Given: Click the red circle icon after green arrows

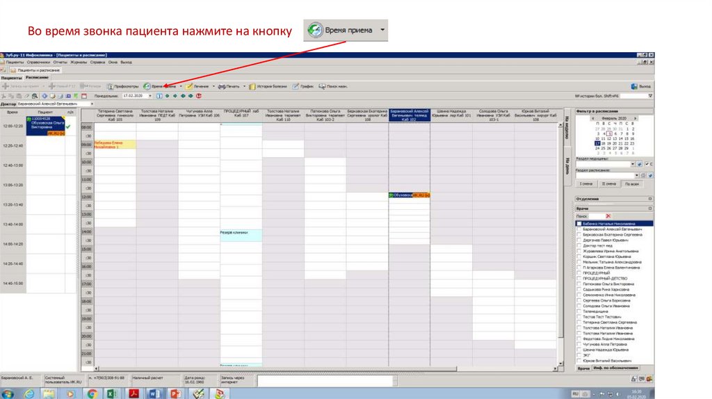Looking at the screenshot, I should pos(198,96).
